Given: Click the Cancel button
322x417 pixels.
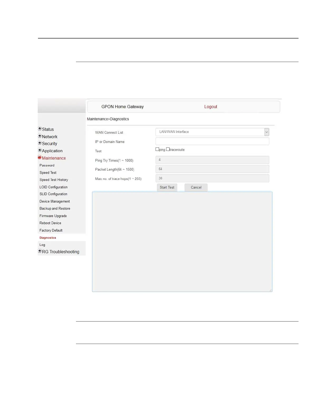Looking at the screenshot, I should [196, 188].
